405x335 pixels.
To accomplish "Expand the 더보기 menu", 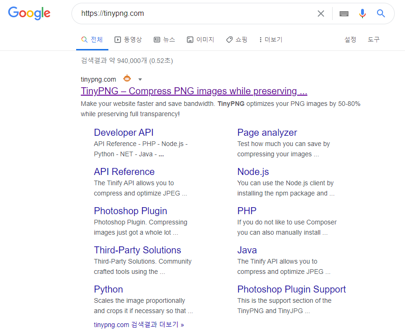I will 271,40.
